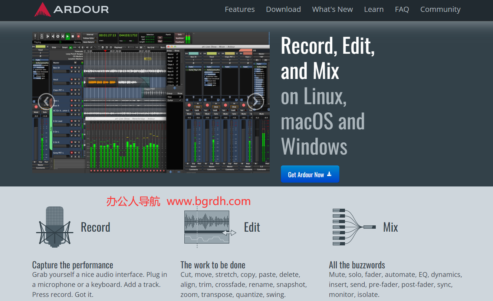
Task: Open the Download page in navigation
Action: (283, 9)
